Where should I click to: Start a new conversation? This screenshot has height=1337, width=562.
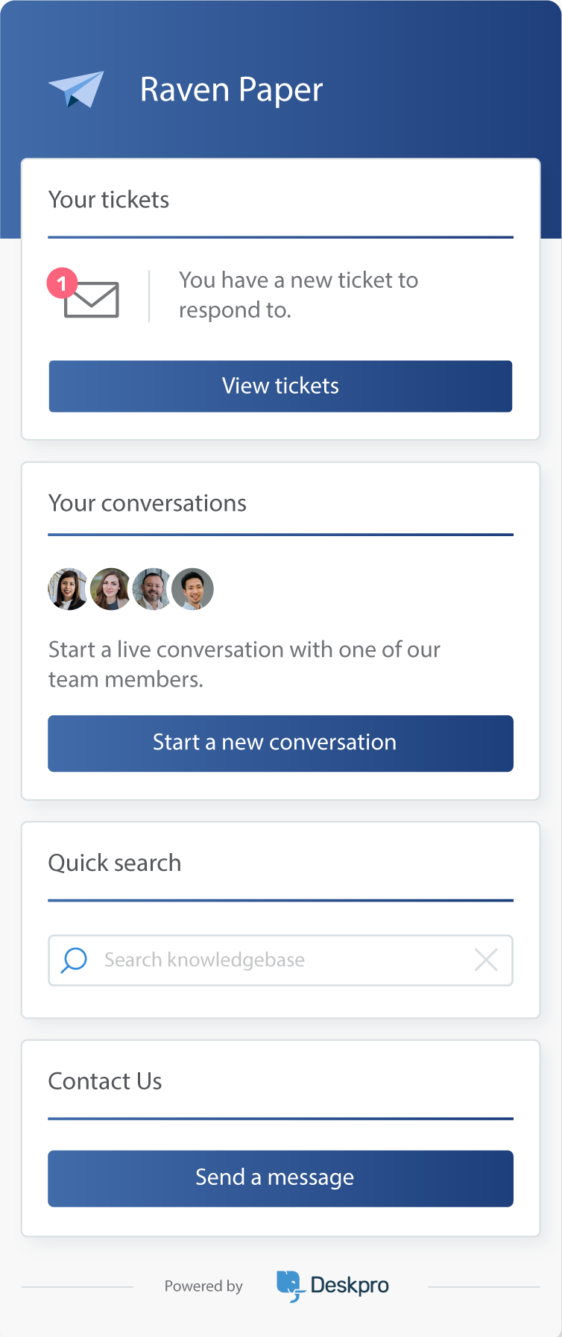pos(280,743)
